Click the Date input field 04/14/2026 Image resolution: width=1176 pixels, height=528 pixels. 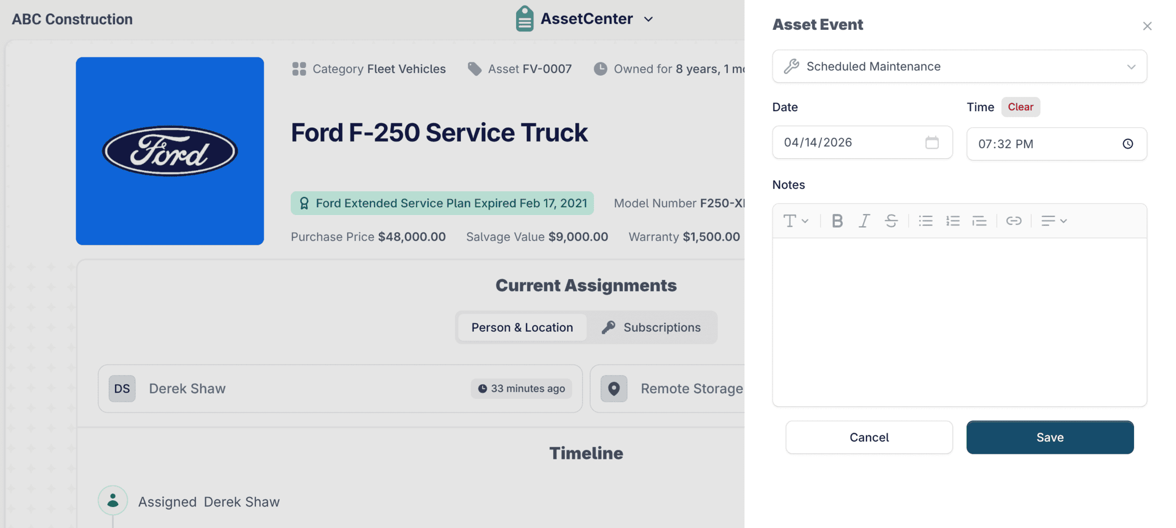(862, 143)
